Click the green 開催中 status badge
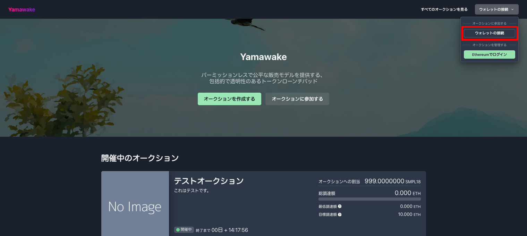Screen dimensions: 527x236 [x=184, y=230]
